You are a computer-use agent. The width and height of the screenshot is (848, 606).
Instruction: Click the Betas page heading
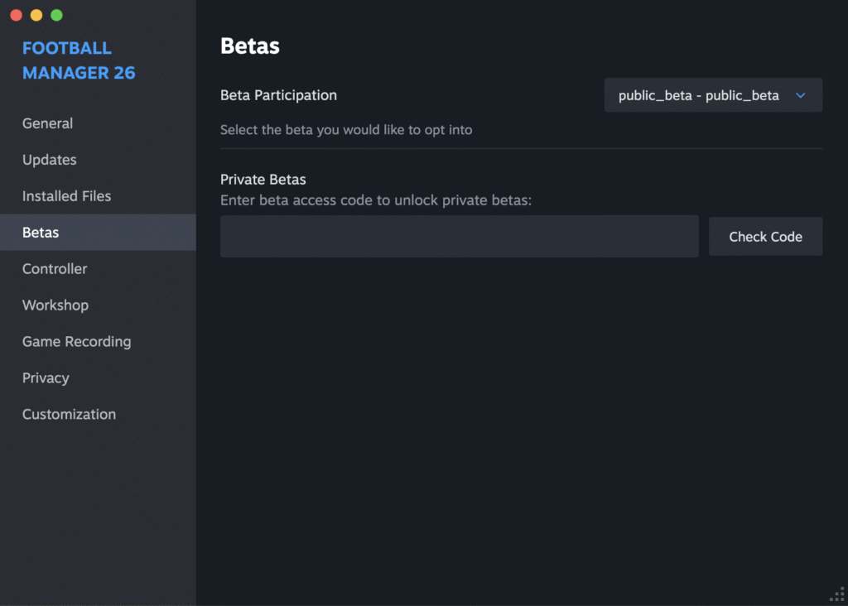[250, 46]
